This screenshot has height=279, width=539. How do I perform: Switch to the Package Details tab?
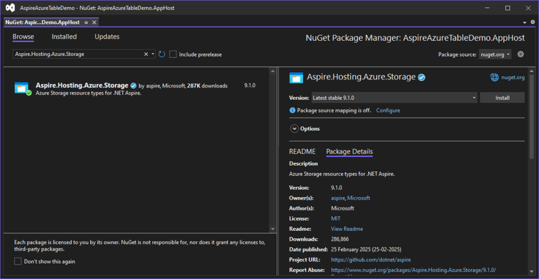(350, 152)
